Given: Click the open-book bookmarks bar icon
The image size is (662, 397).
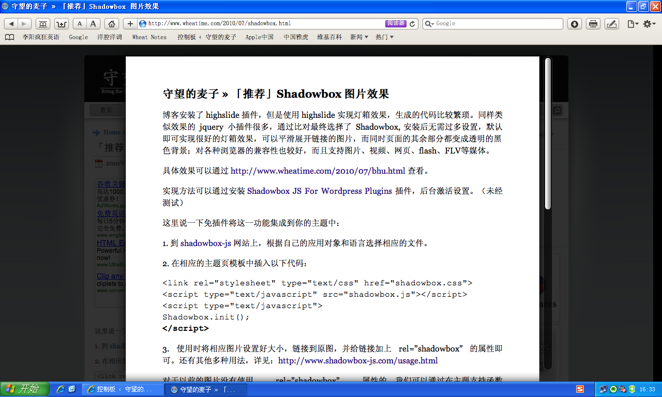Looking at the screenshot, I should tap(10, 37).
